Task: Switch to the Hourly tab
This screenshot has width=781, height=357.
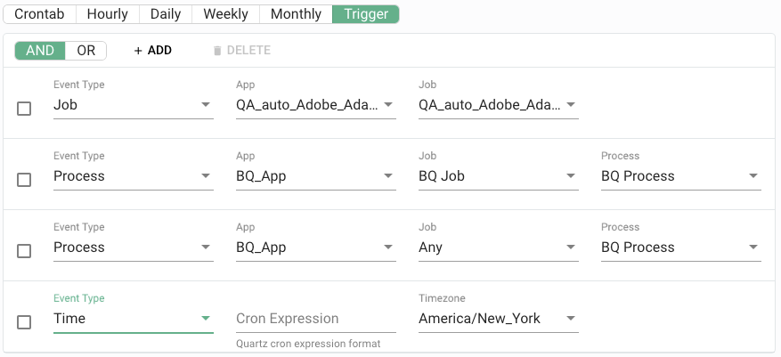Action: point(108,14)
